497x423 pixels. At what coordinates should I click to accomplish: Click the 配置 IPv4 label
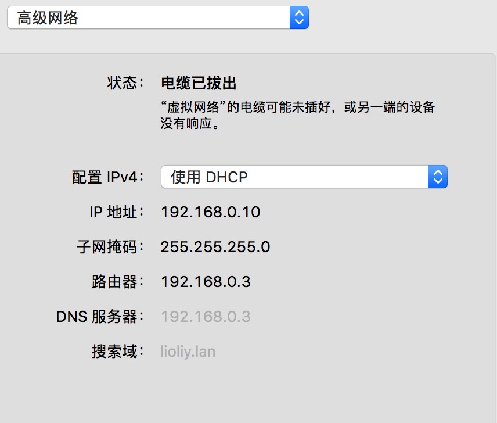pyautogui.click(x=107, y=177)
